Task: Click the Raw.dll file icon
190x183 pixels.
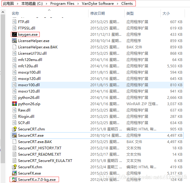Action: point(14,110)
